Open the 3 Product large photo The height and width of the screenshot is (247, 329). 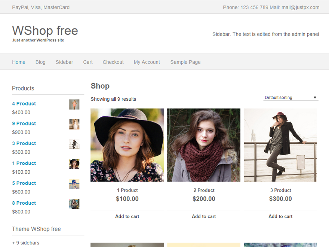280,145
